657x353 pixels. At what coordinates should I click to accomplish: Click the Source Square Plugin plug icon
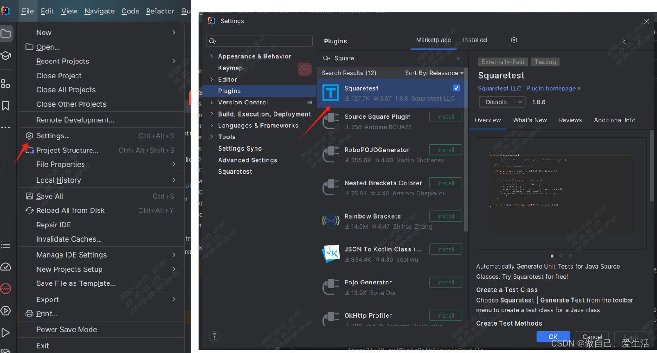coord(330,122)
